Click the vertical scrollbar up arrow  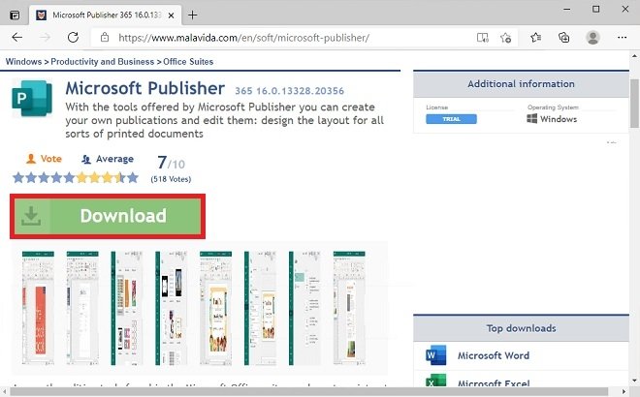[x=634, y=55]
